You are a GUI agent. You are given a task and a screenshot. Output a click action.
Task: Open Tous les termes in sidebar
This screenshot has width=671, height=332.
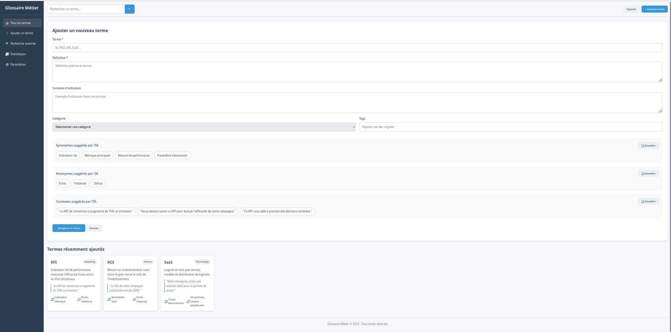pyautogui.click(x=22, y=23)
